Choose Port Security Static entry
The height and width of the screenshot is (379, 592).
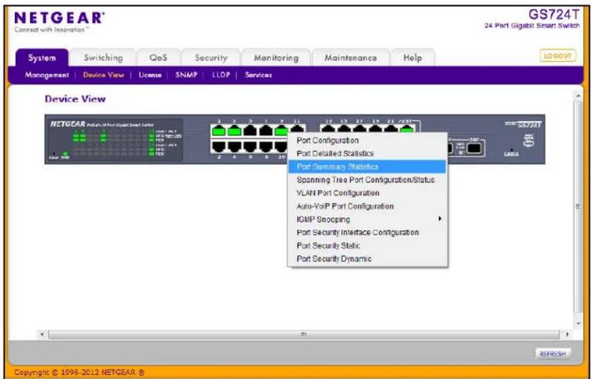[x=367, y=246]
